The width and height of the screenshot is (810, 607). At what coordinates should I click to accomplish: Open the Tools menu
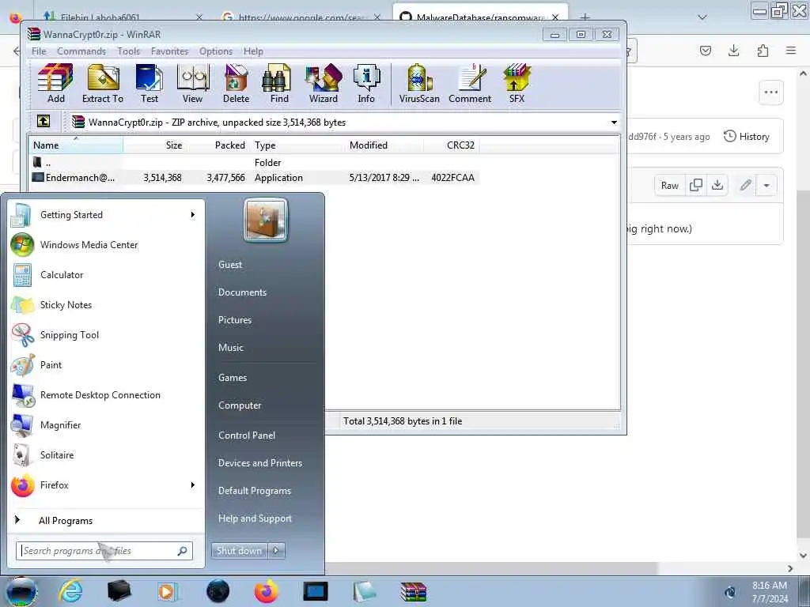click(x=128, y=51)
